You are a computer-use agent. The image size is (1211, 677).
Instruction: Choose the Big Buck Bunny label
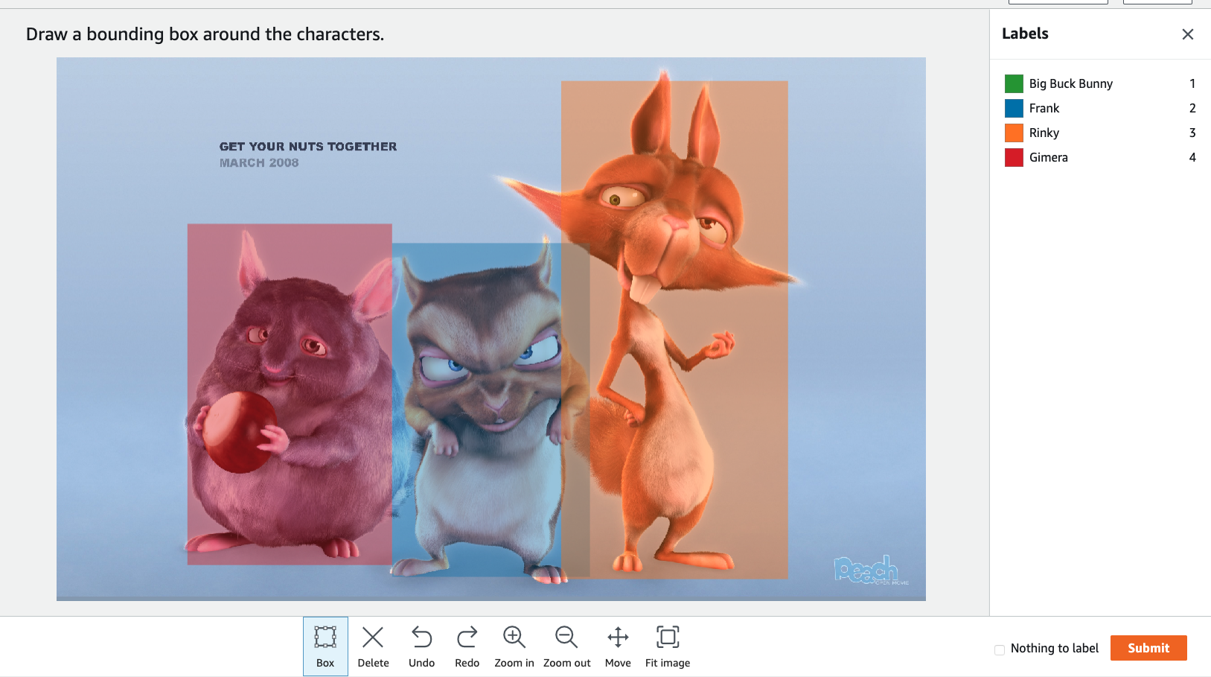[1070, 83]
